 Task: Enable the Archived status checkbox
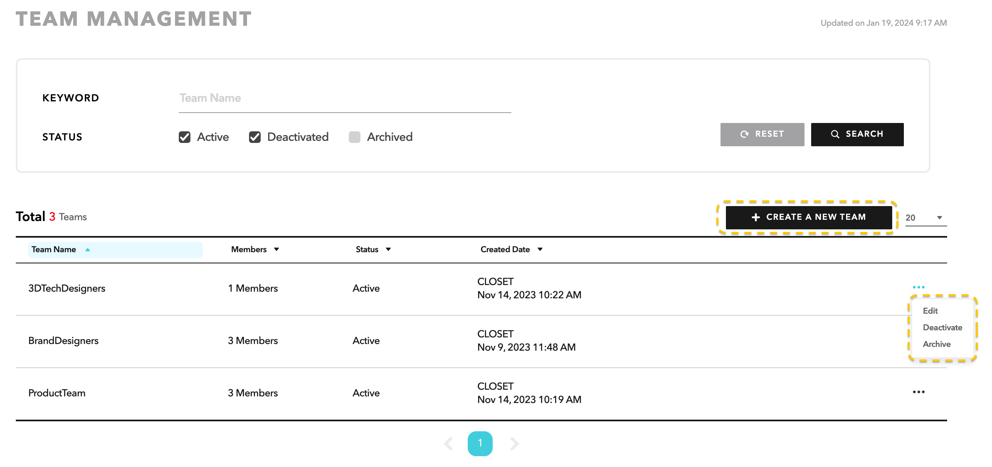tap(355, 137)
